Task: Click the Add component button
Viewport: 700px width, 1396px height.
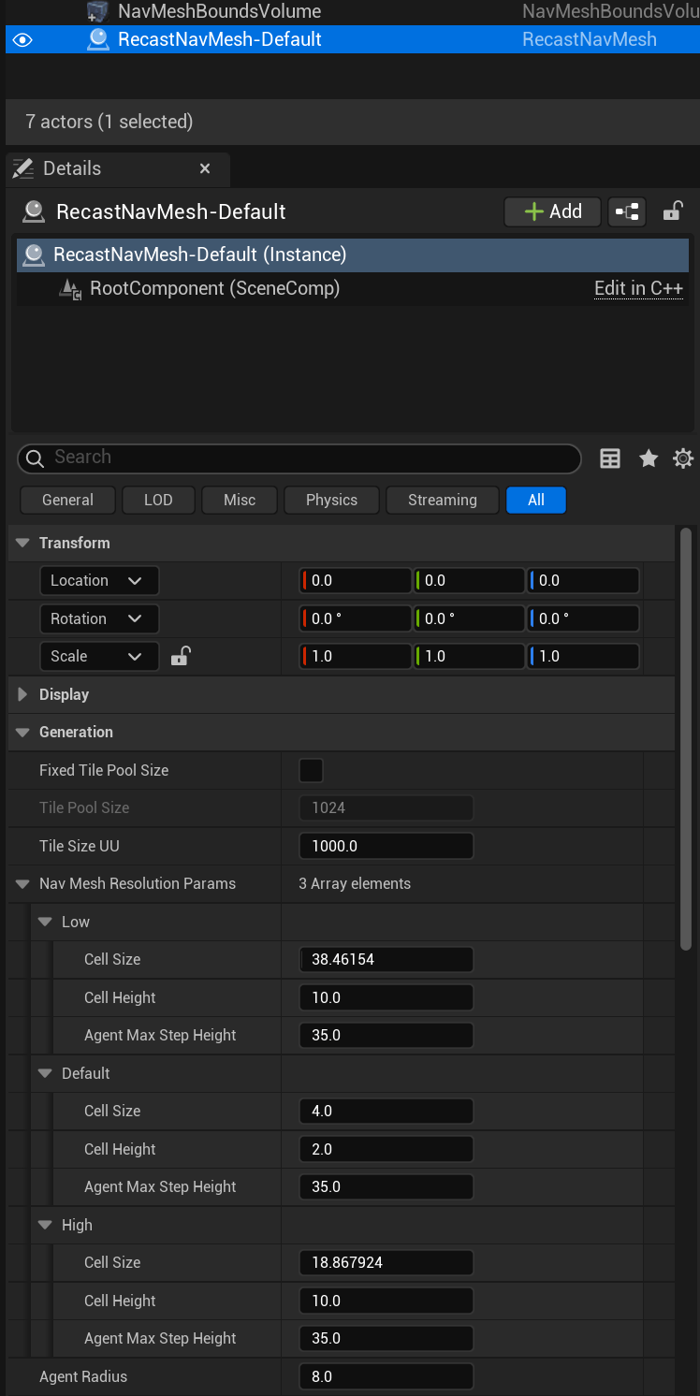Action: pyautogui.click(x=552, y=212)
